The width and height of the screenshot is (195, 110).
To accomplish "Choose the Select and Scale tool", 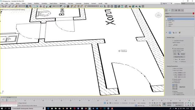I will (x=47, y=6).
